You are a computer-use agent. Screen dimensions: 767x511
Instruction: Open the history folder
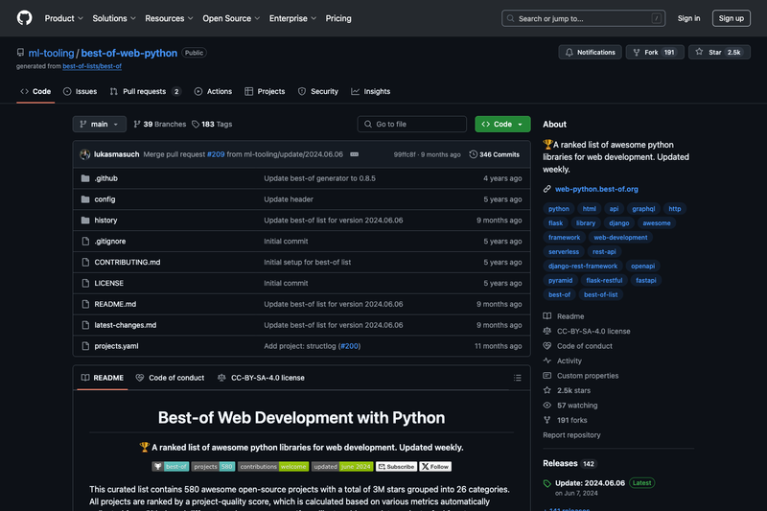pos(105,221)
